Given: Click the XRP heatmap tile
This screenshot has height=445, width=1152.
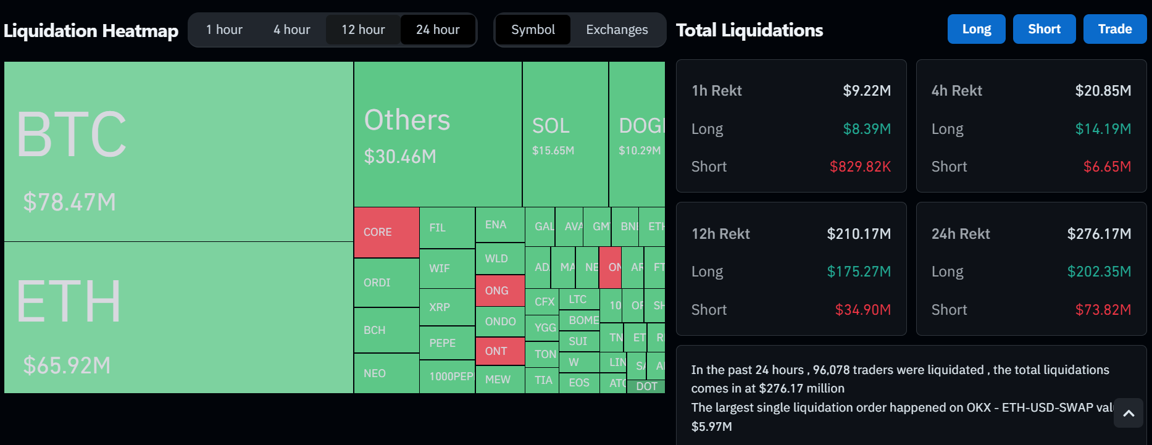Looking at the screenshot, I should [x=447, y=307].
